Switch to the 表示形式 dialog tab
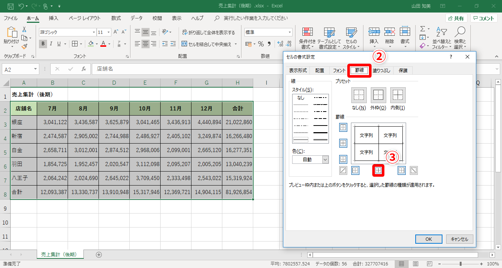 pos(298,70)
